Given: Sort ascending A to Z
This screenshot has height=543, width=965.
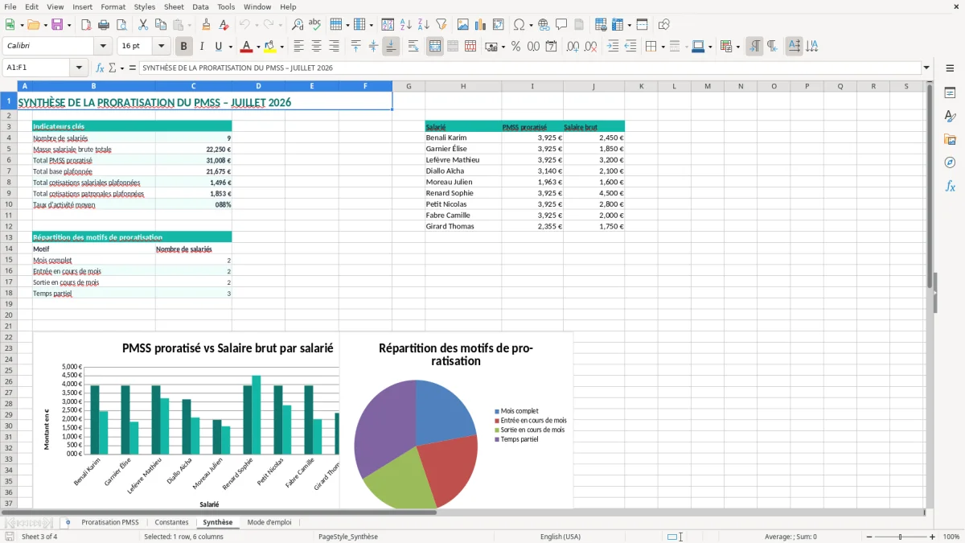Looking at the screenshot, I should coord(406,25).
